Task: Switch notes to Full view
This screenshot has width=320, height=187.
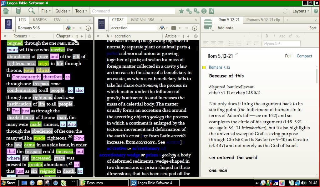Action: [288, 56]
